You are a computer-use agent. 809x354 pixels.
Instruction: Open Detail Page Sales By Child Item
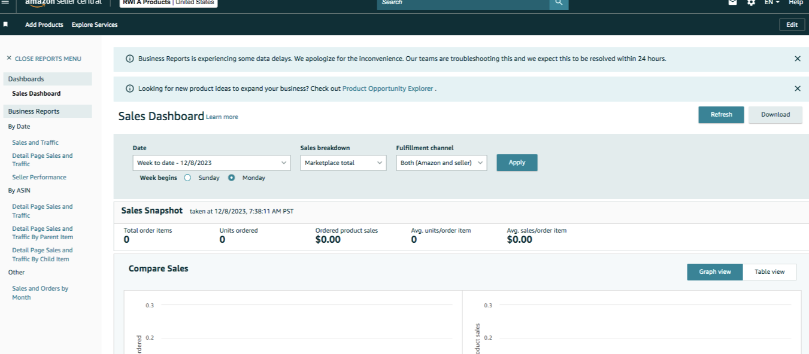(42, 255)
